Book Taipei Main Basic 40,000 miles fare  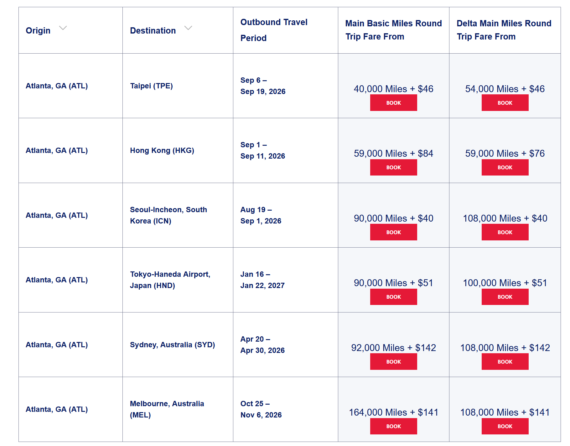click(393, 103)
